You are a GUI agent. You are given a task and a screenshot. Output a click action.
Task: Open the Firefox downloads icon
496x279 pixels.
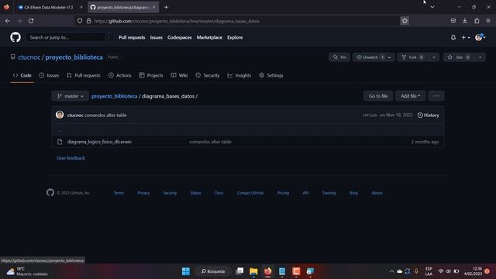coord(465,21)
